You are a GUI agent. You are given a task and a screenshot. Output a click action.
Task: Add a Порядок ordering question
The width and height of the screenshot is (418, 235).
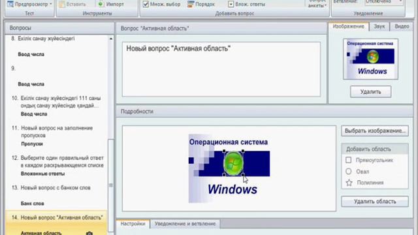pos(201,5)
